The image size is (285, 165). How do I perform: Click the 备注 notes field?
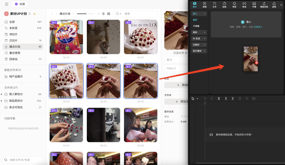click(176, 60)
